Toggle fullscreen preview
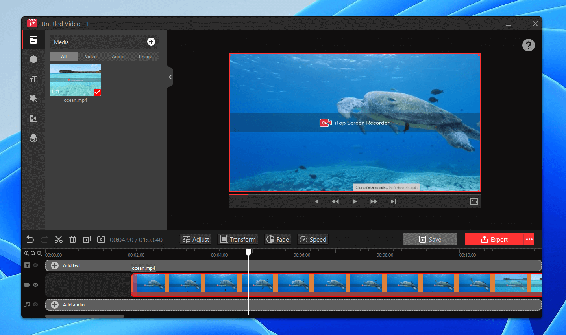566x335 pixels. [474, 201]
